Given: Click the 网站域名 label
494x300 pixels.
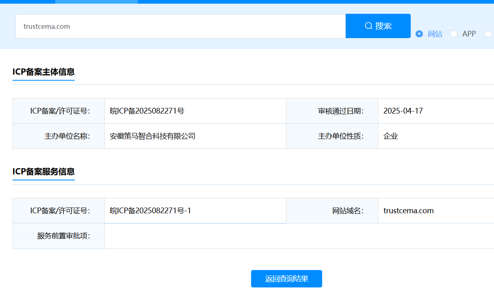Looking at the screenshot, I should 348,210.
